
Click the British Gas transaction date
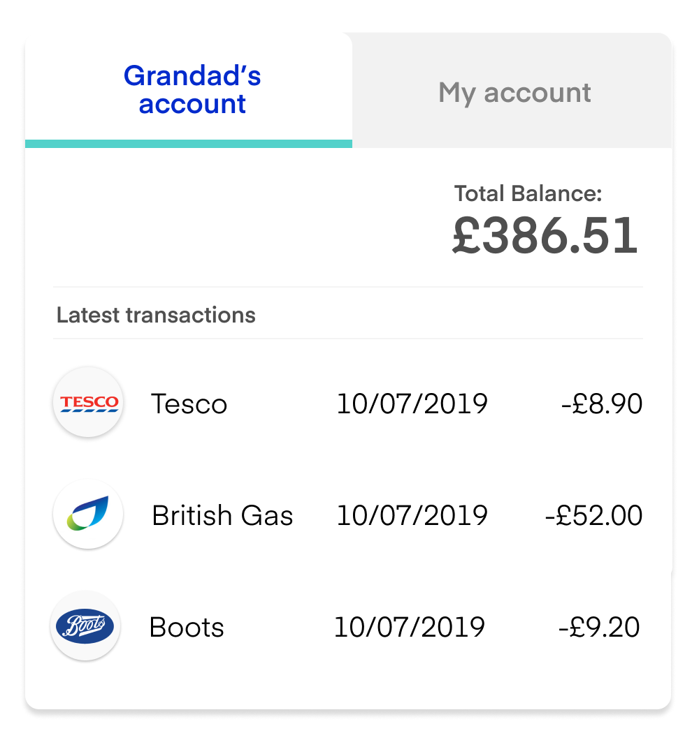[412, 515]
